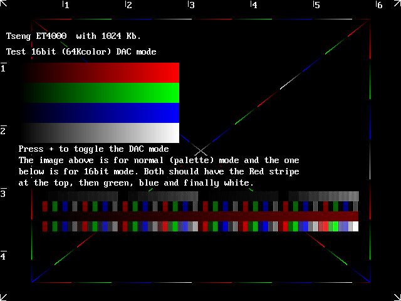Click the horizontal ruler tick labeled 4
This screenshot has width=401, height=301.
coord(254,4)
